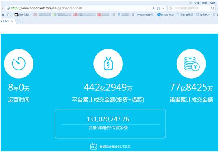
Task: Open the 文件 menu
Action: pyautogui.click(x=197, y=3)
